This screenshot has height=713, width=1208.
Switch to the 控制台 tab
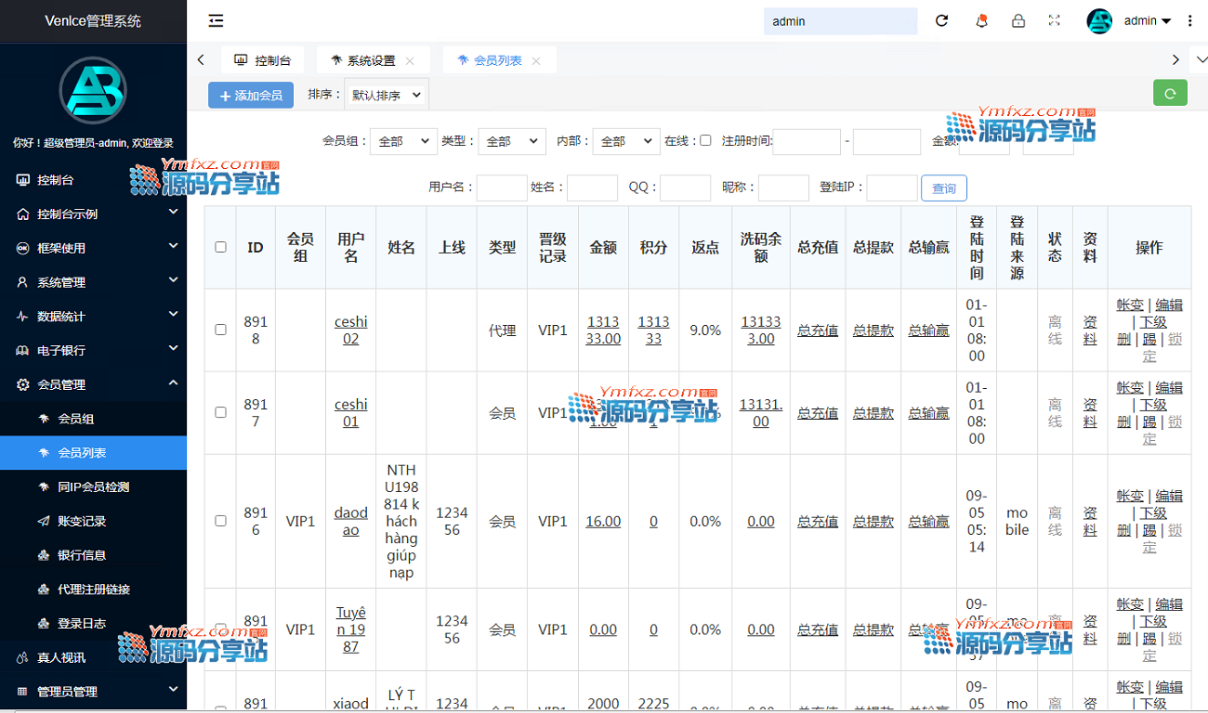tap(263, 60)
